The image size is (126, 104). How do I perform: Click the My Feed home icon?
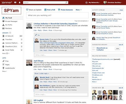pos(4,18)
